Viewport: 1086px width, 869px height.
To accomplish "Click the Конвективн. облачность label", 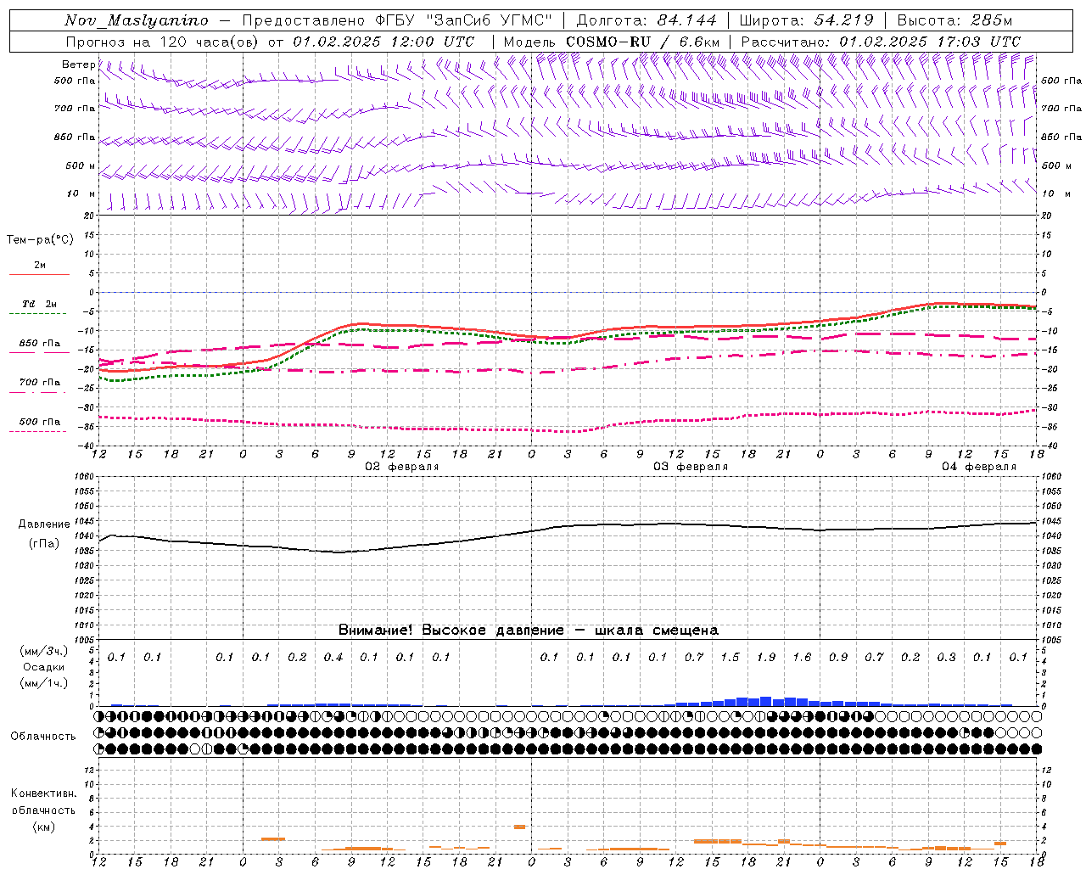I will click(x=43, y=802).
